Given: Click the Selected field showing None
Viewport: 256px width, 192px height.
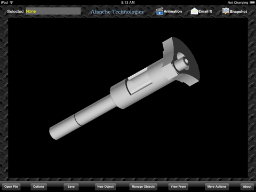Looking at the screenshot, I should click(x=53, y=11).
